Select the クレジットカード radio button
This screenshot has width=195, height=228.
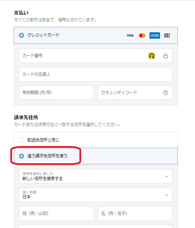[21, 35]
